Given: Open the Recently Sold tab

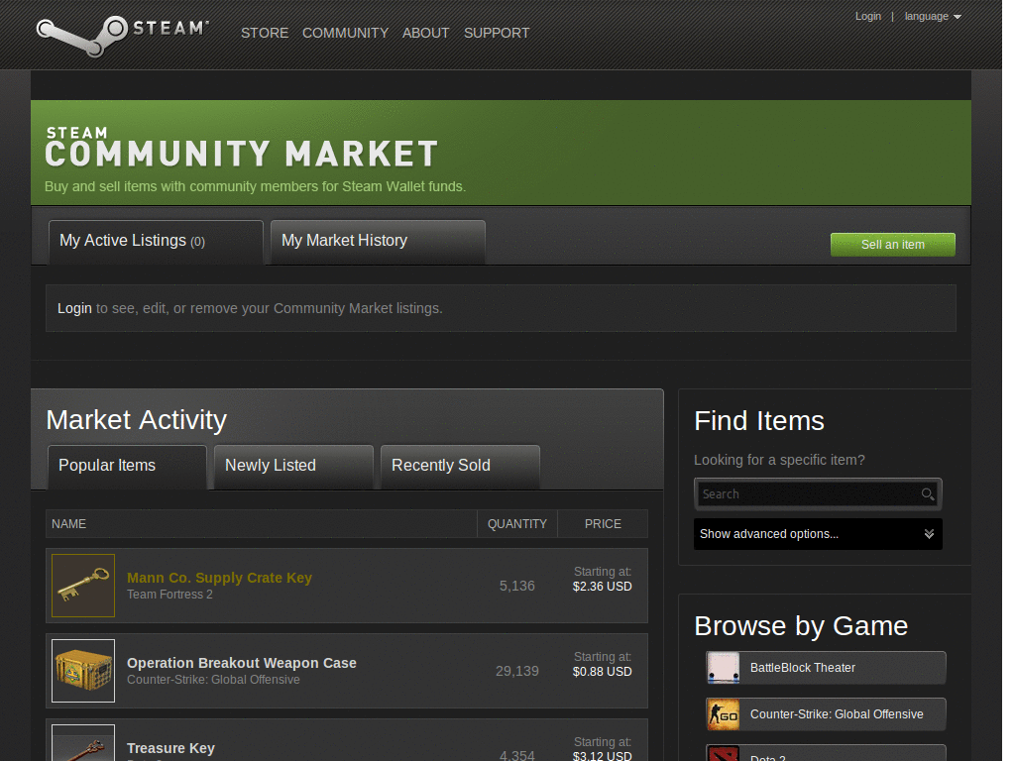Looking at the screenshot, I should [x=440, y=465].
